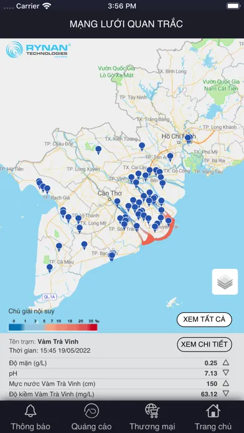This screenshot has height=433, width=244.
Task: Tap the Độ mặn value 0.25
Action: (211, 363)
